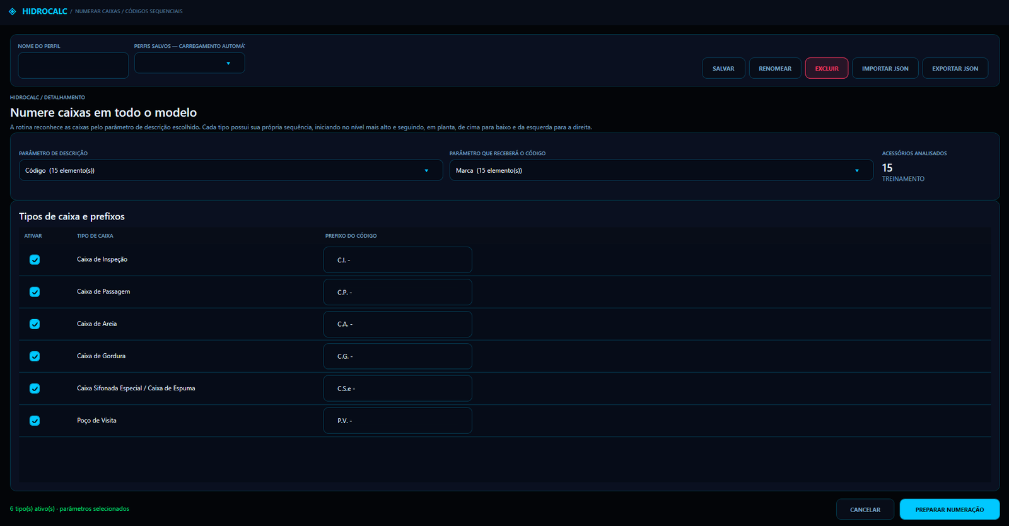This screenshot has width=1009, height=526.
Task: Toggle Caixa Sifonada Especial checkbox
Action: 35,389
